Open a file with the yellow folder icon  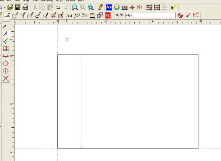coord(10,7)
